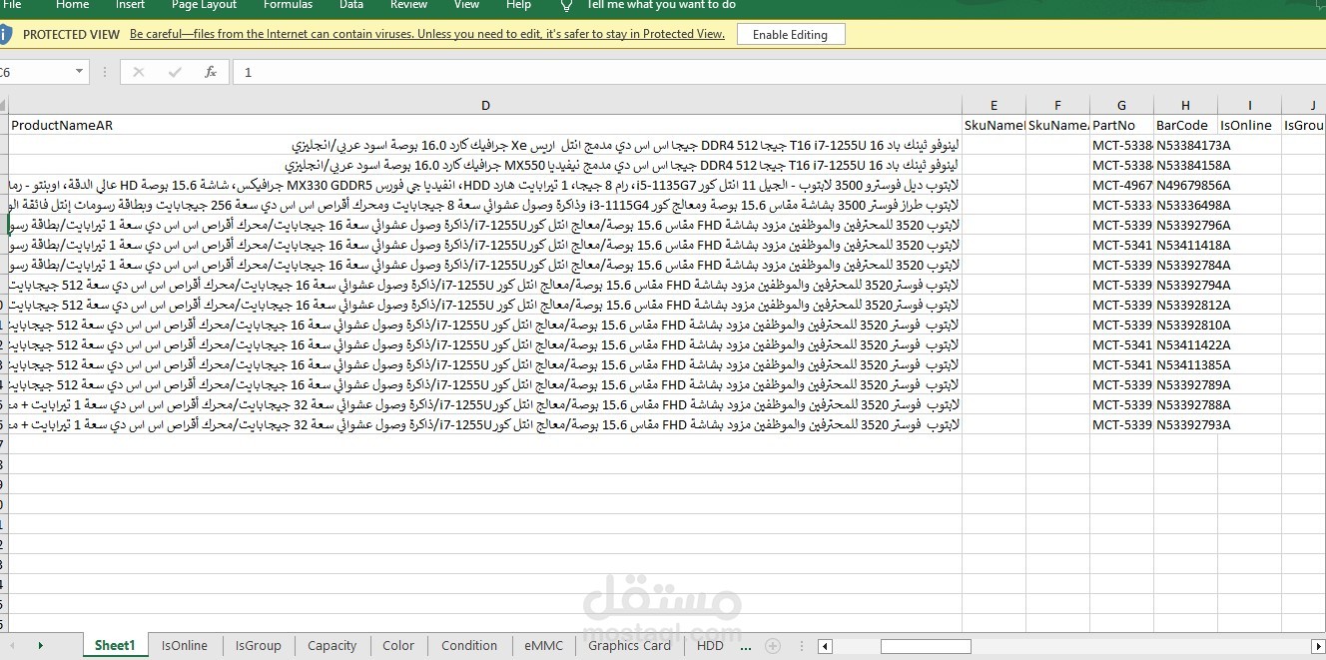Open the Review ribbon tab
1326x660 pixels.
[x=408, y=5]
